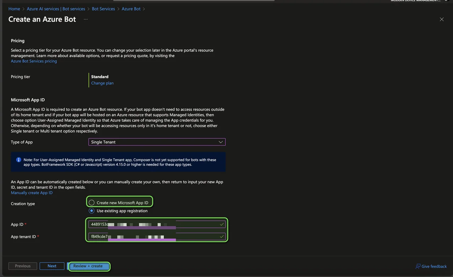Screen dimensions: 453x277
Task: Open the ellipsis menu beside the page title
Action: pos(86,19)
